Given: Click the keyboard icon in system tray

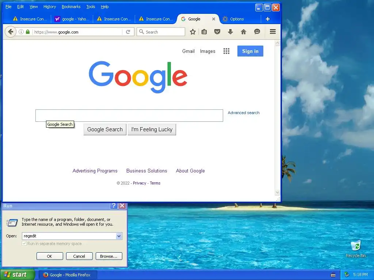Looking at the screenshot, I should click(333, 275).
